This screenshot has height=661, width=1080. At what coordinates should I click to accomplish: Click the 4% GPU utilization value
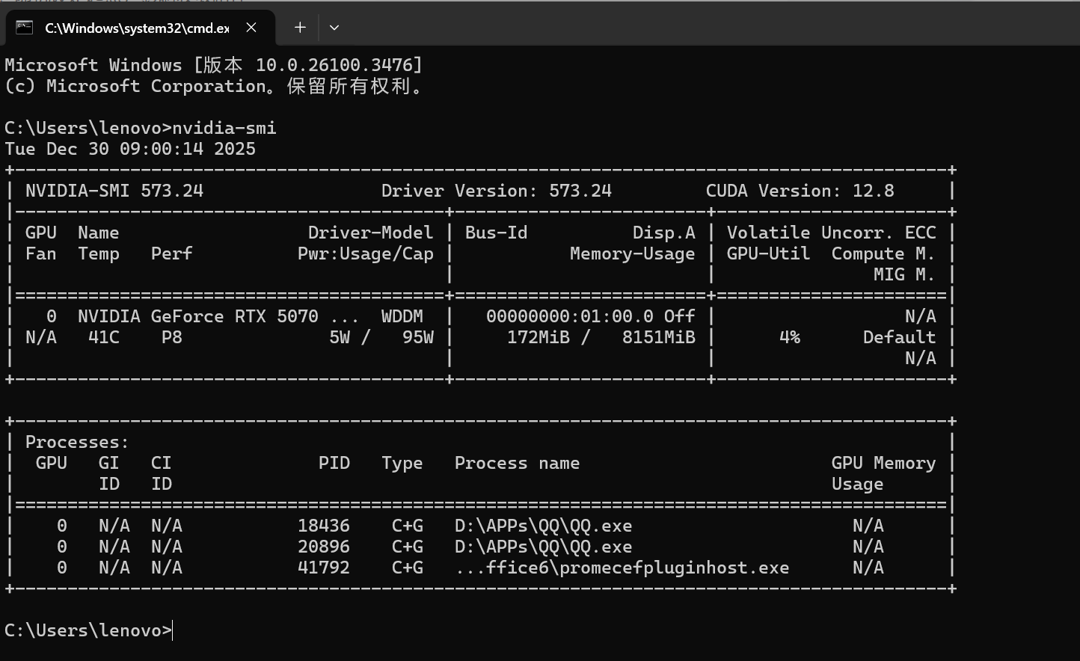[790, 337]
